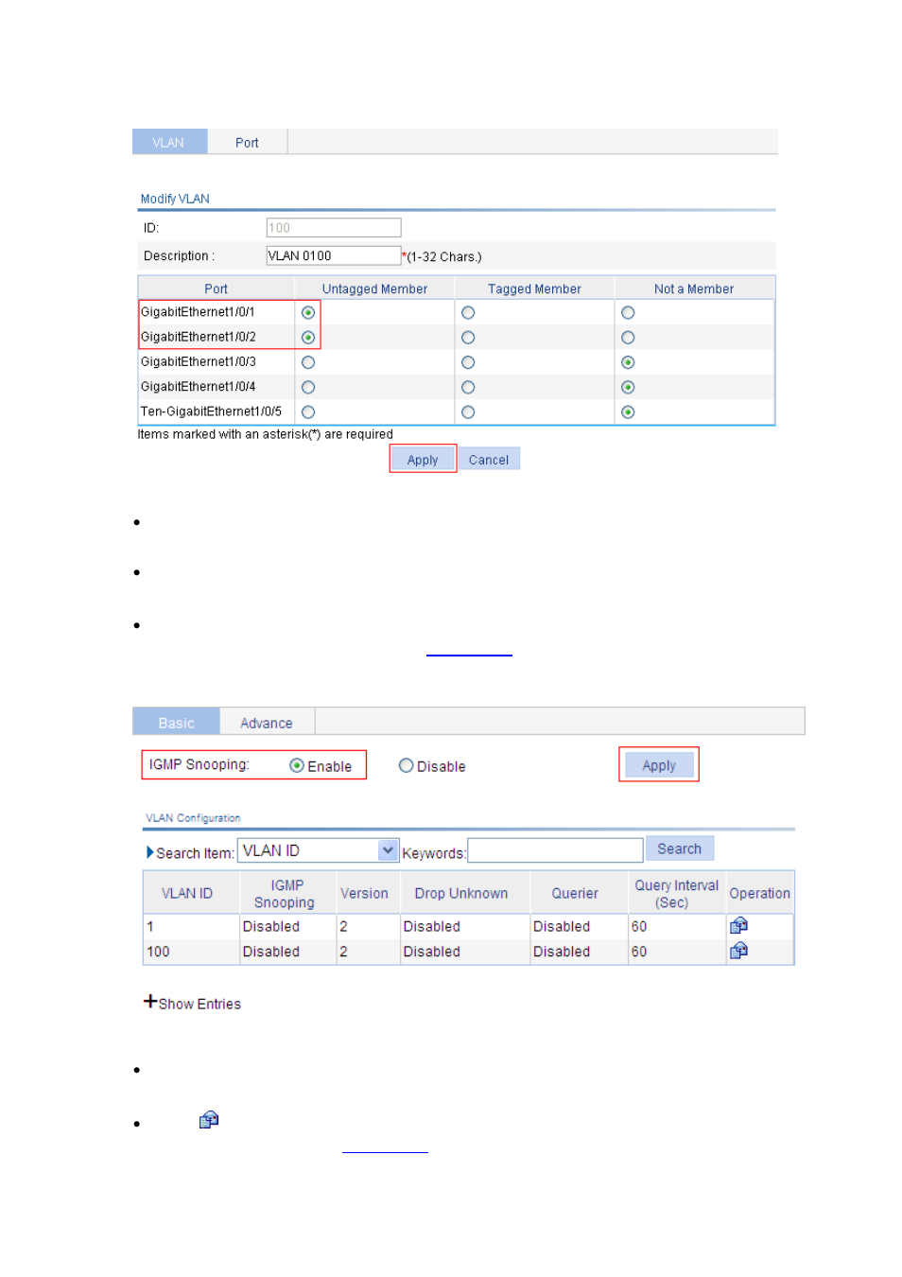Set GigabitEthernet1/0/1 as Tagged Member
The height and width of the screenshot is (1277, 902).
tap(468, 312)
